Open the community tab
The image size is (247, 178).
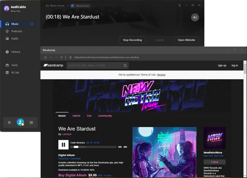point(105,116)
